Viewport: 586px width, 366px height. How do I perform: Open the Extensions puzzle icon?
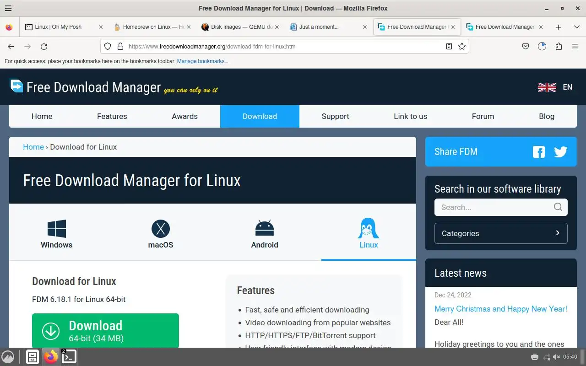tap(559, 46)
